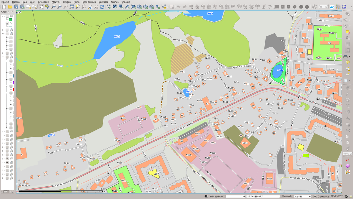Expand dropdown arrow beside the new layer icon
Screen dimensions: 353x199
(x=167, y=6)
